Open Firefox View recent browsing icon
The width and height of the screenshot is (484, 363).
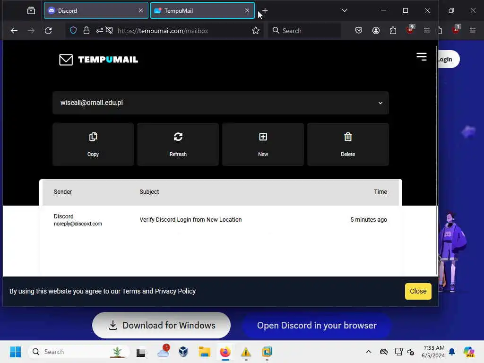[31, 10]
